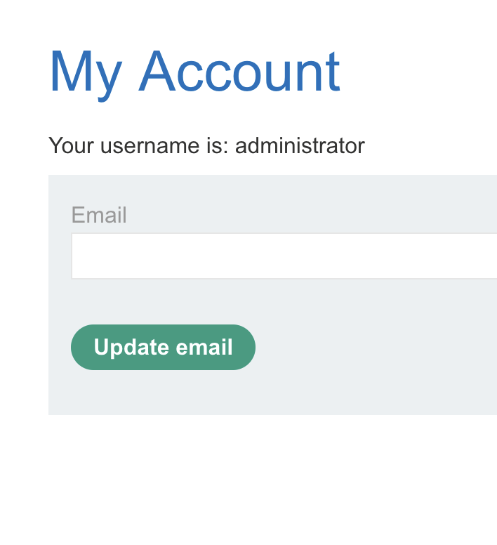
Task: Click the word Update on the button
Action: pos(131,347)
